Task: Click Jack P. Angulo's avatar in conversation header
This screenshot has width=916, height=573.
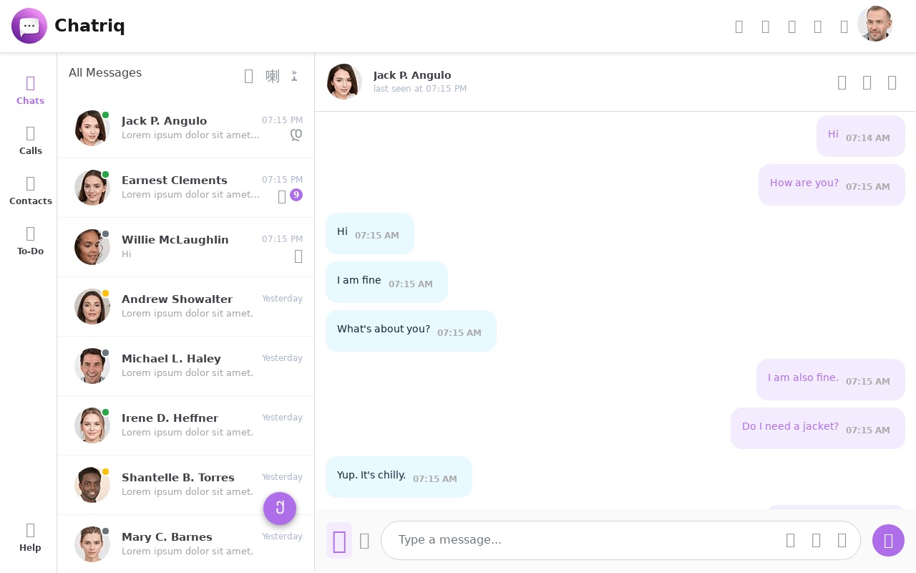Action: [x=344, y=82]
